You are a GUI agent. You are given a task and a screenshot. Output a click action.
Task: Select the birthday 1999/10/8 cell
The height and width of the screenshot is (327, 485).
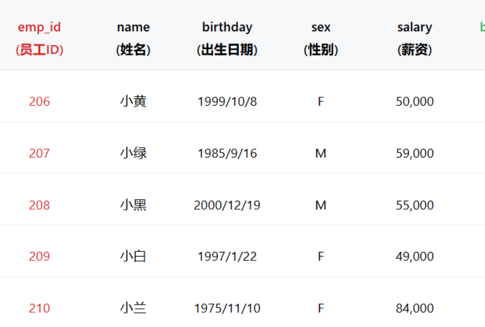tap(227, 102)
